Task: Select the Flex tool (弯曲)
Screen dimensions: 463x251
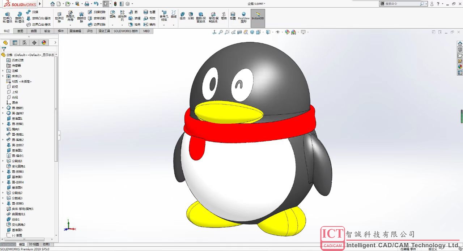Action: [224, 16]
